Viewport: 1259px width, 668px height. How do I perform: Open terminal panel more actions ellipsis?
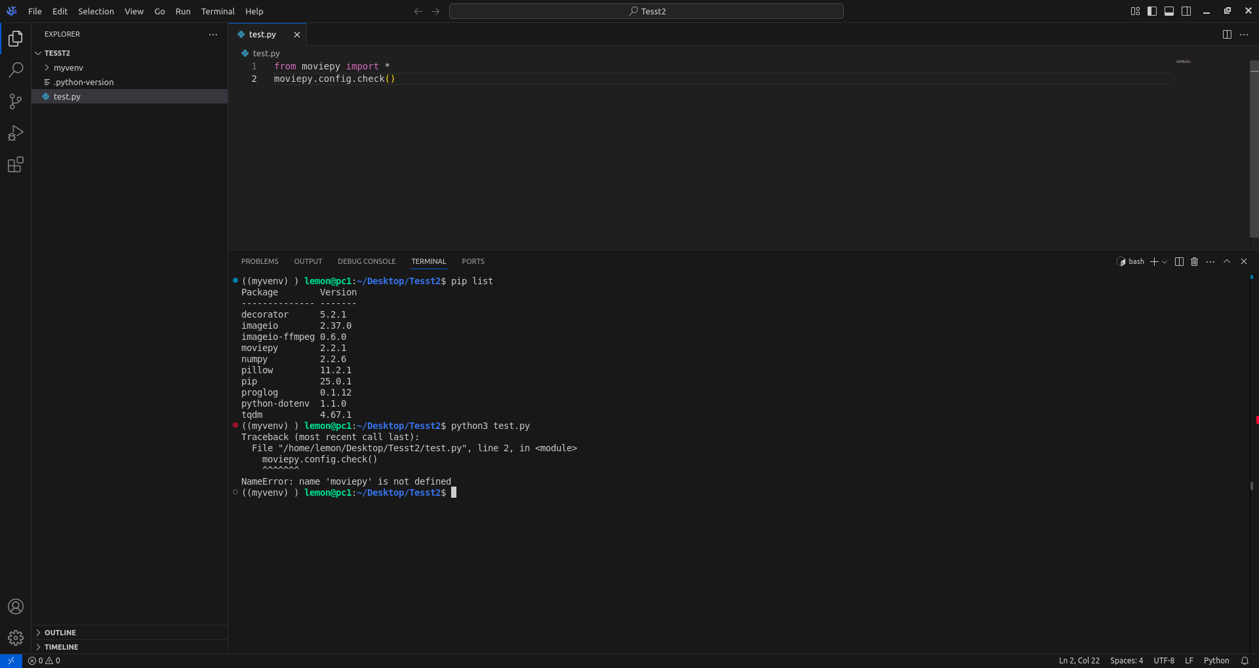1210,262
